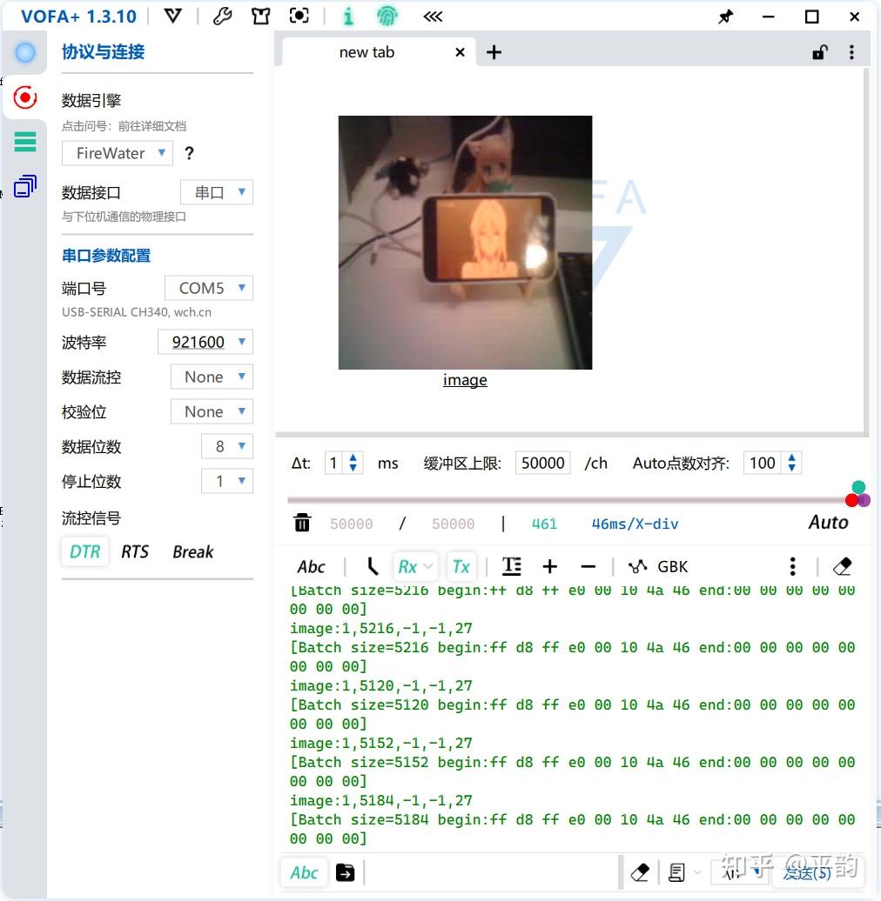
Task: Open the Rx dropdown chevron
Action: pos(427,567)
